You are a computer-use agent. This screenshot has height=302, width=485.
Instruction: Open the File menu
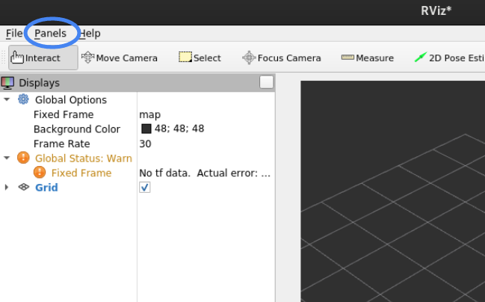pyautogui.click(x=13, y=34)
